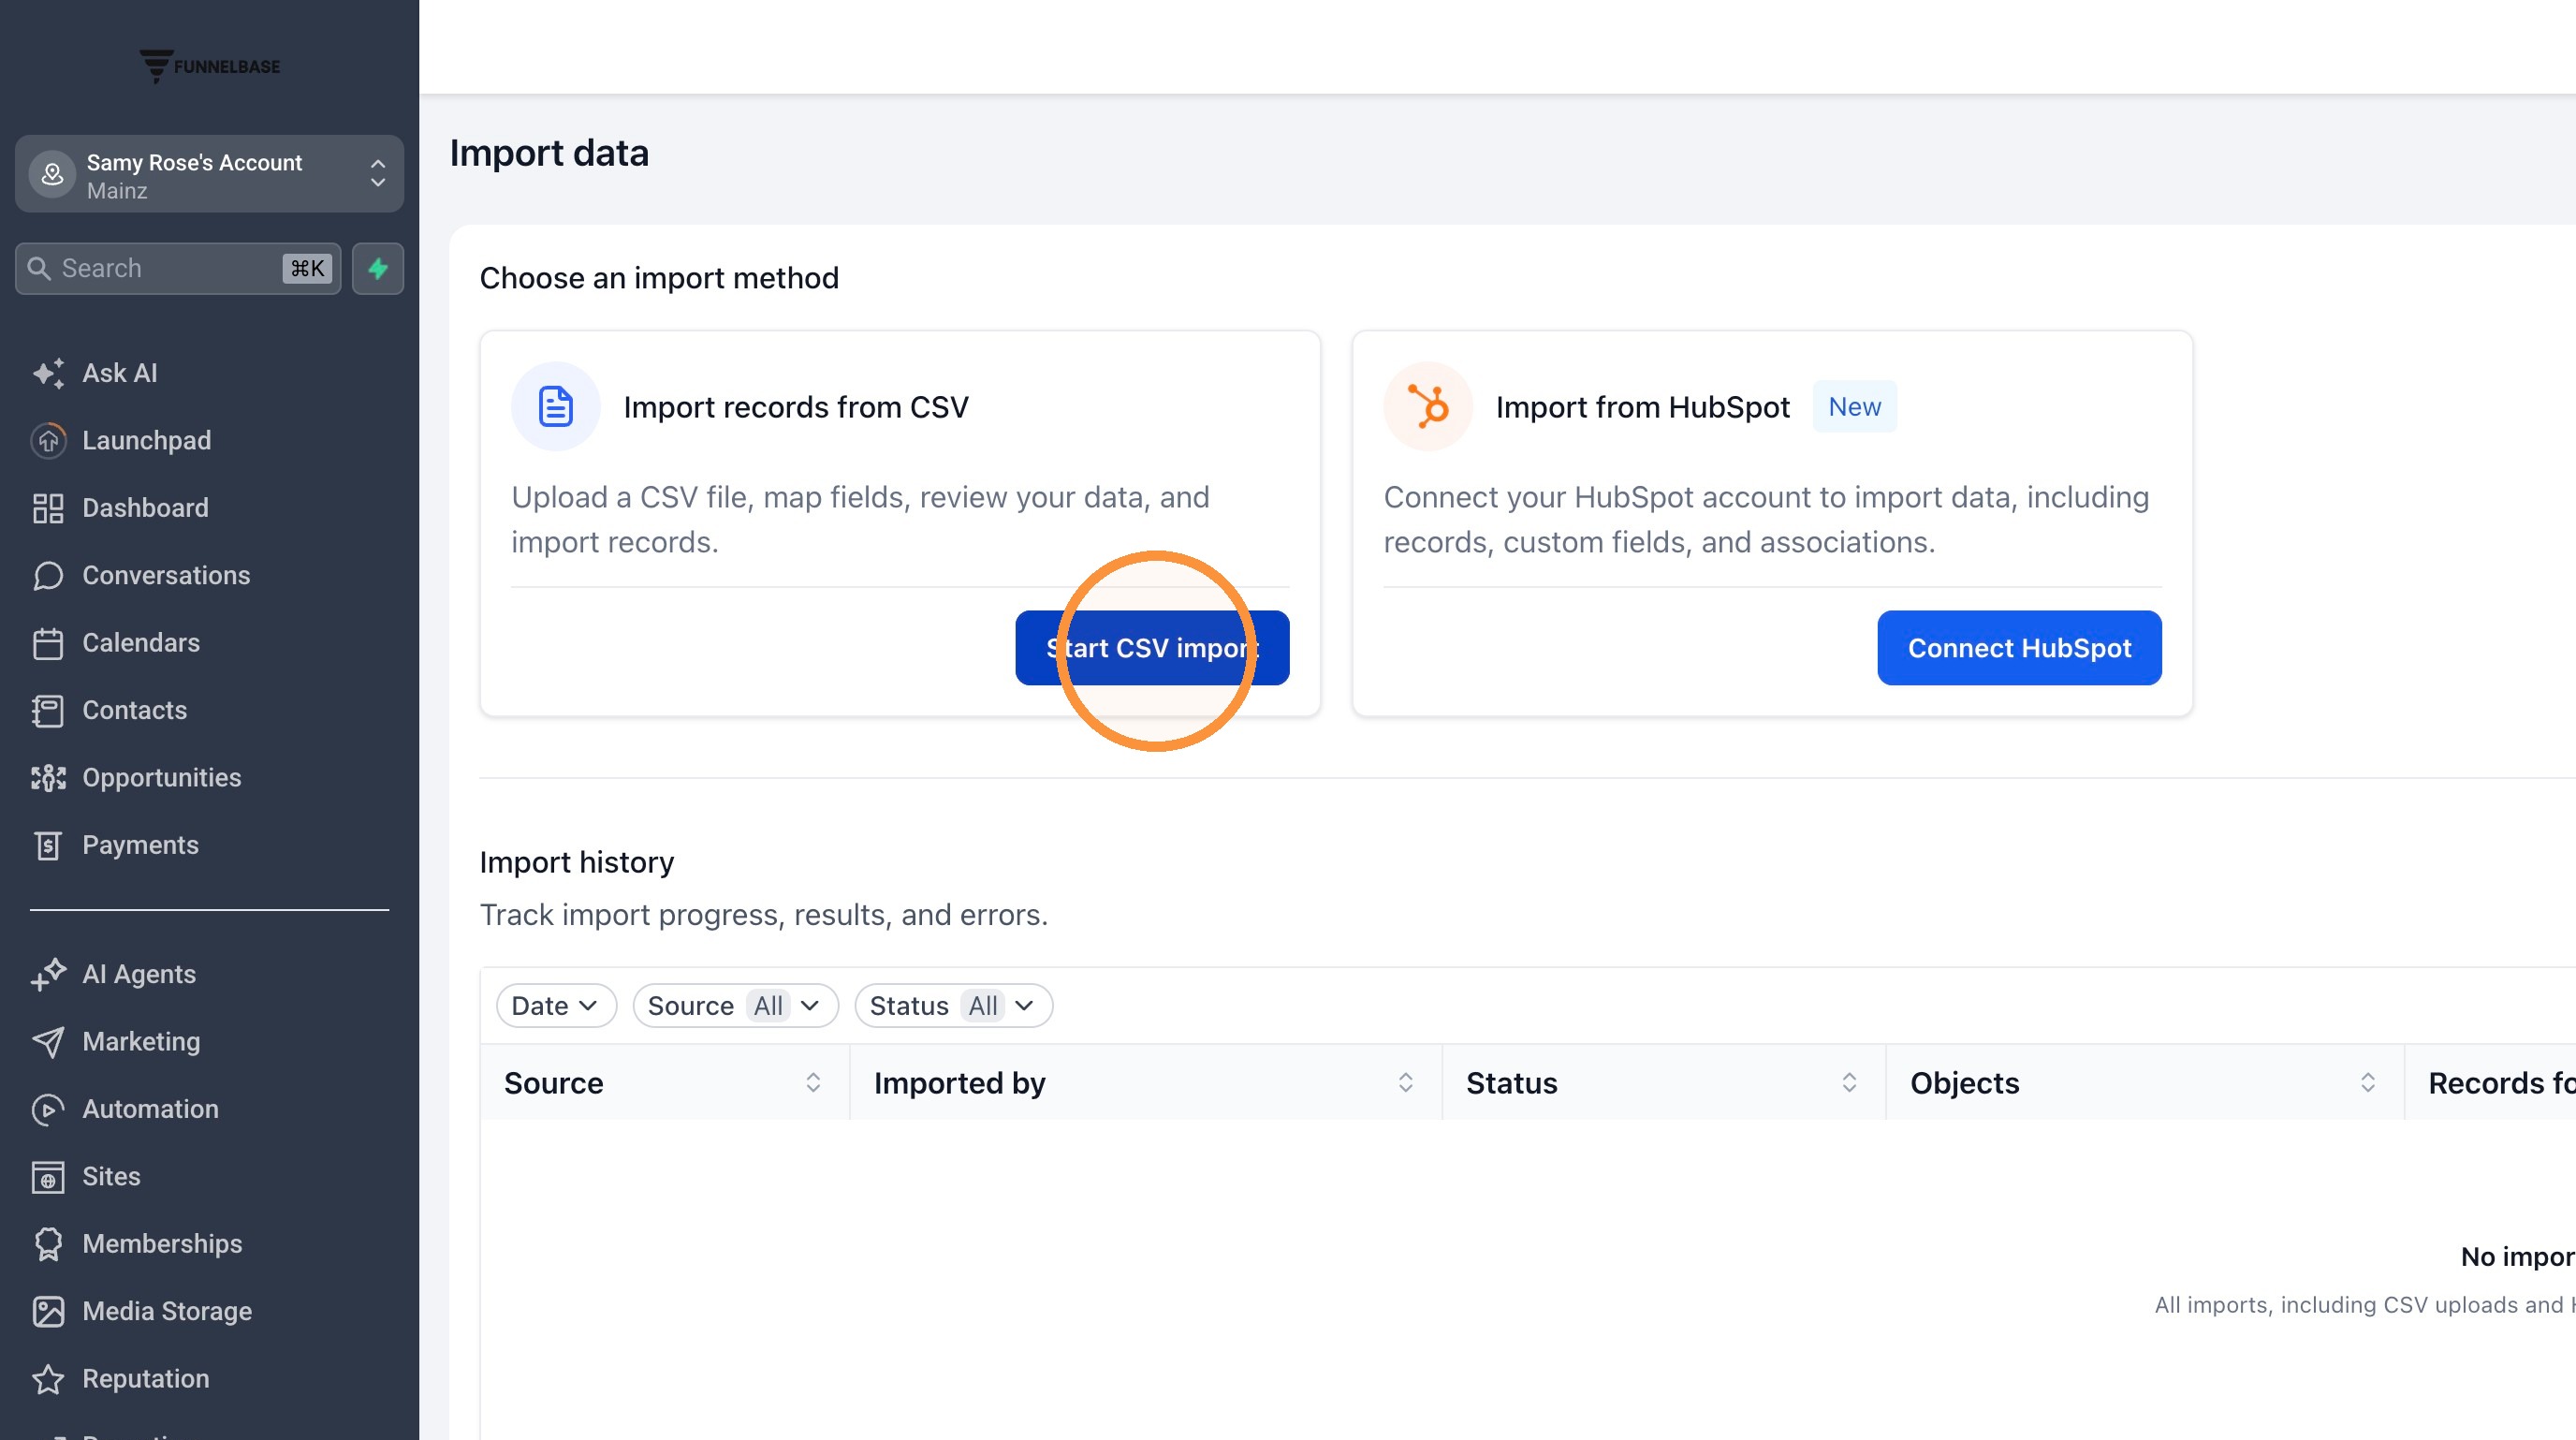The image size is (2576, 1440).
Task: Click the ⌘K shortcut badge
Action: point(307,268)
